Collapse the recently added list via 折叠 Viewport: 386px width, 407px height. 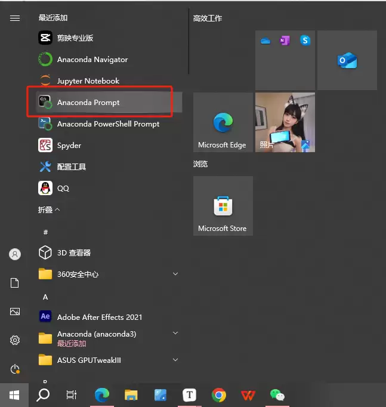[49, 209]
